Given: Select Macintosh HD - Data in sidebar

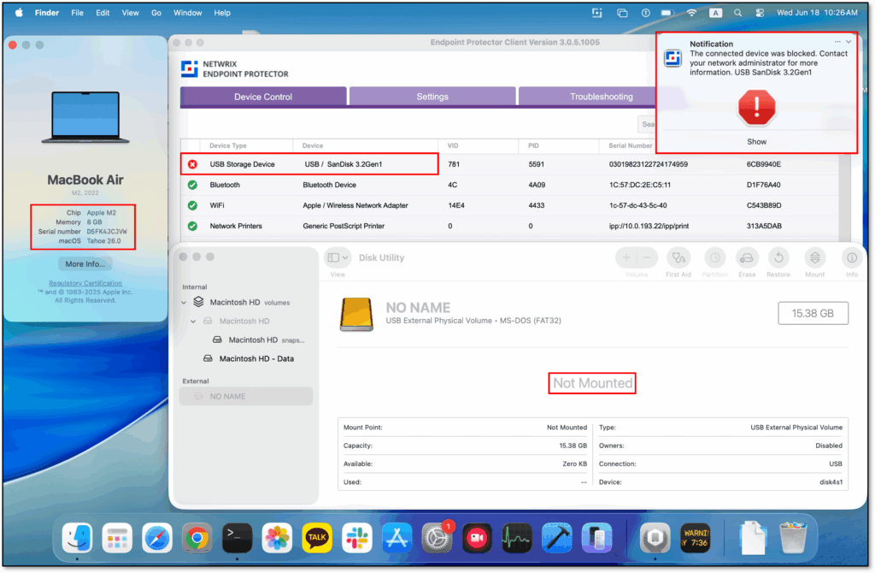Looking at the screenshot, I should coord(249,358).
